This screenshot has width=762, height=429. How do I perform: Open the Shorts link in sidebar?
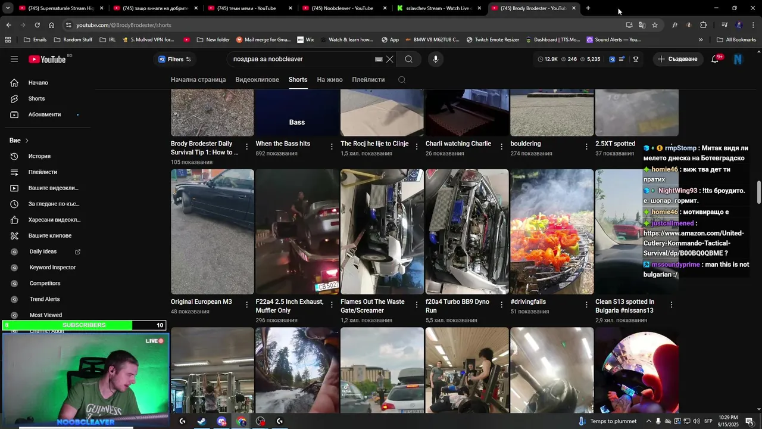point(48,99)
